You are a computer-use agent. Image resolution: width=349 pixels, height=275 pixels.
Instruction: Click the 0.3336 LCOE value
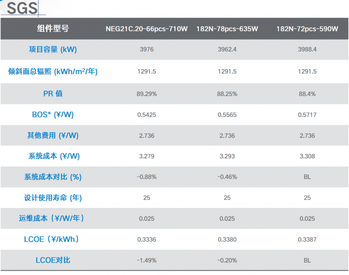[x=147, y=239]
